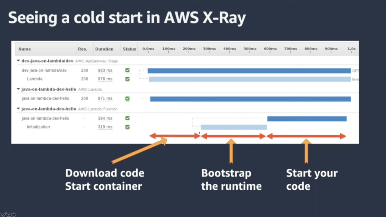Click the 900ms mark on the timeline ruler

click(331, 49)
